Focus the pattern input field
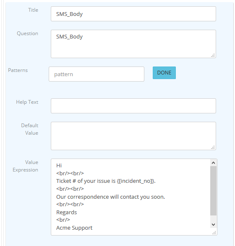 point(97,74)
